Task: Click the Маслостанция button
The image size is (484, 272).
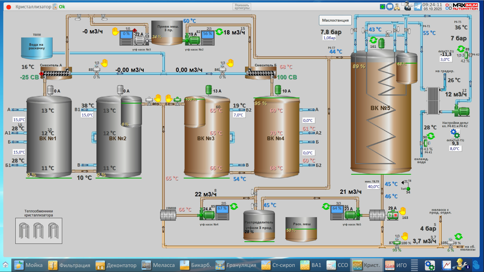Action: coord(335,20)
